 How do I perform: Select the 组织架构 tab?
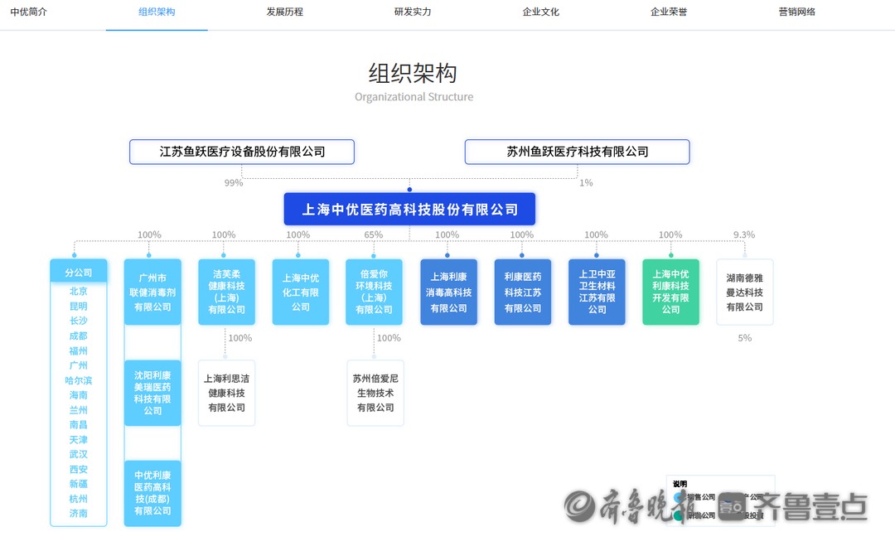pyautogui.click(x=157, y=12)
